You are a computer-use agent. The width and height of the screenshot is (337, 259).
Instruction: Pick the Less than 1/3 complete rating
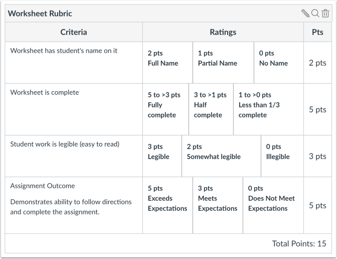pyautogui.click(x=268, y=109)
